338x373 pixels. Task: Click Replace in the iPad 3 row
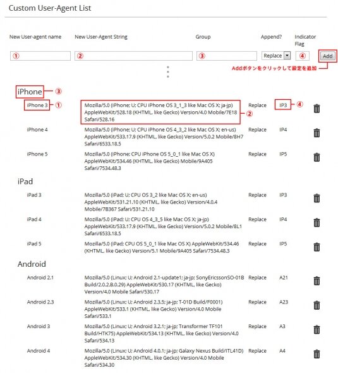point(257,195)
